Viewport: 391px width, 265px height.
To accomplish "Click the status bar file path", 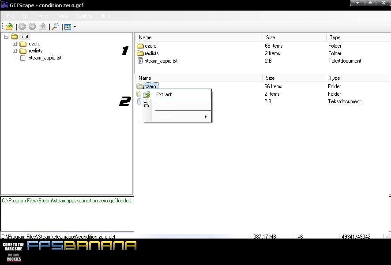I will click(x=58, y=236).
